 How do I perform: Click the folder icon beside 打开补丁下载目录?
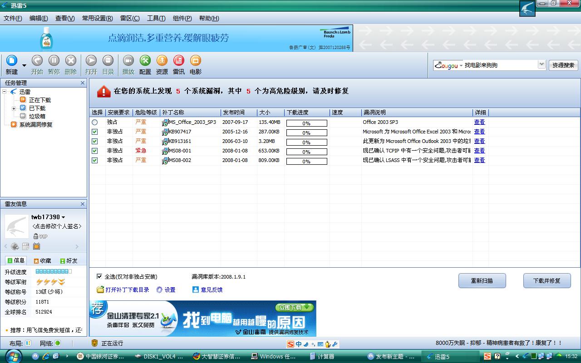tap(100, 289)
